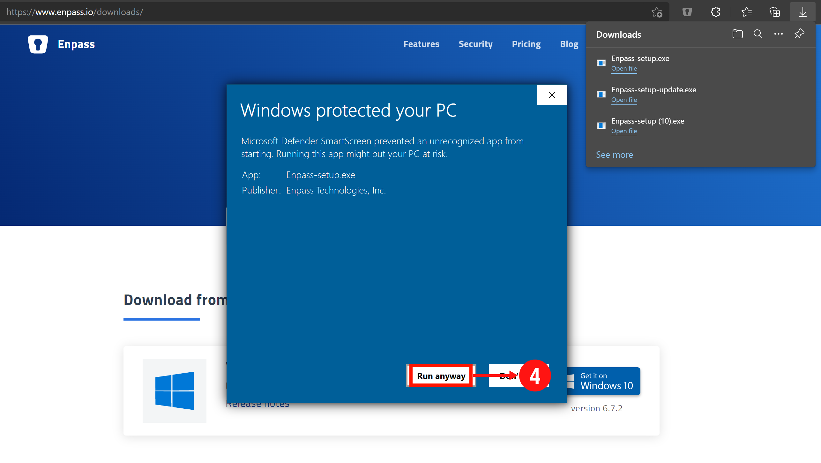Toggle the Downloads toolbar button

tap(802, 12)
